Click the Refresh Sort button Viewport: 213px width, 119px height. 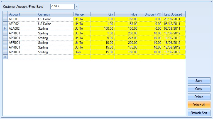click(x=199, y=113)
